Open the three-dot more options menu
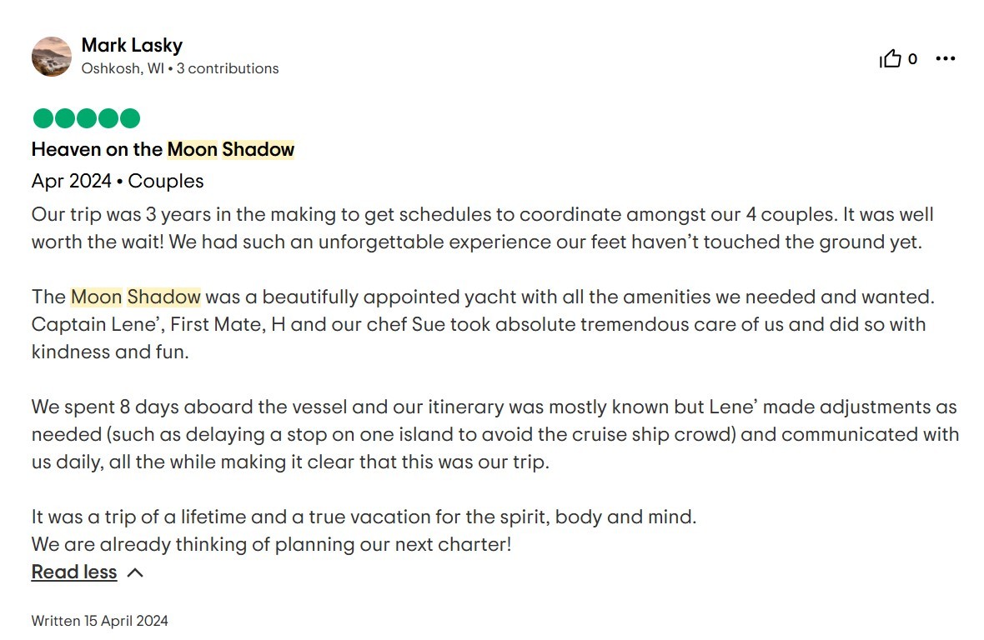The width and height of the screenshot is (984, 640). pos(946,58)
